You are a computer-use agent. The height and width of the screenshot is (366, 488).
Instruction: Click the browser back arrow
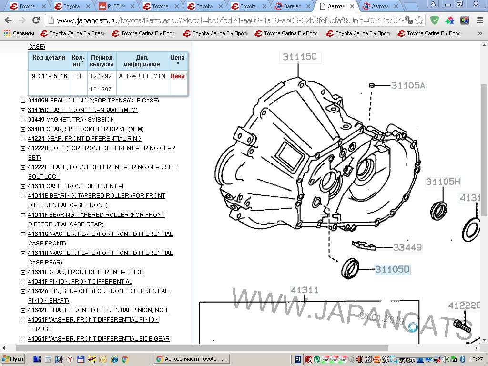click(8, 20)
